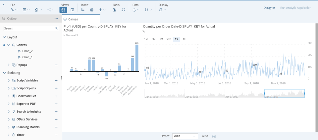Open the Info panel view icon
The width and height of the screenshot is (318, 140).
72,10
